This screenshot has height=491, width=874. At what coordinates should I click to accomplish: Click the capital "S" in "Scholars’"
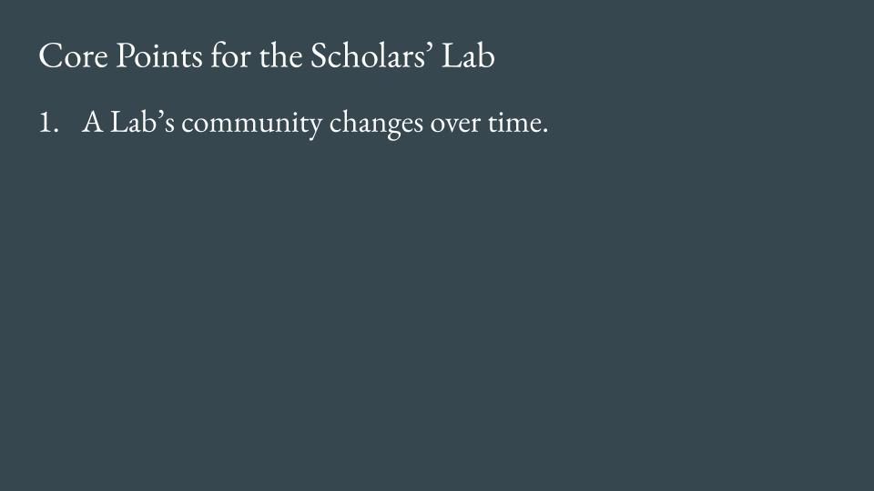click(x=320, y=56)
